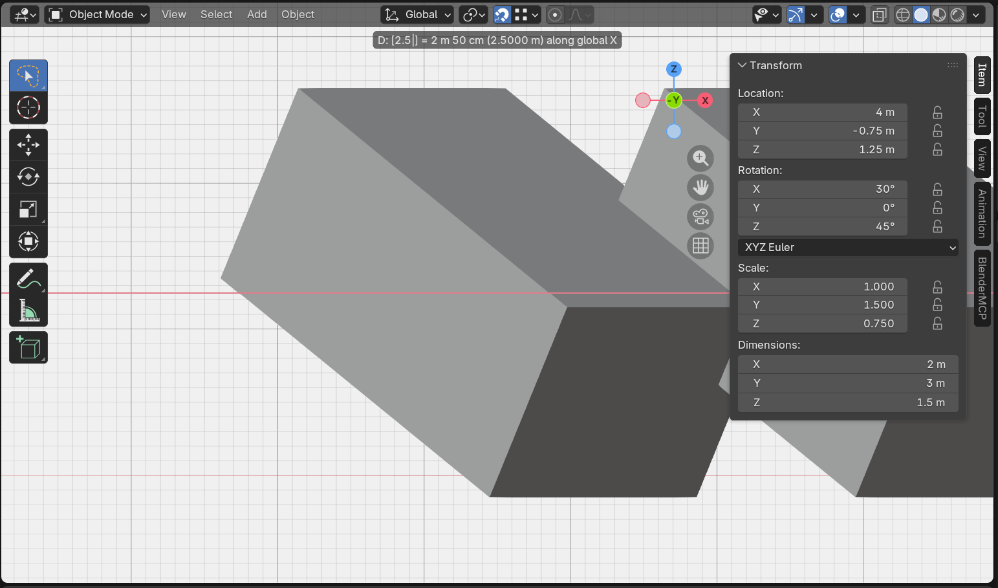Click the Pan view hand icon
Screen dimensions: 998x588
[700, 188]
